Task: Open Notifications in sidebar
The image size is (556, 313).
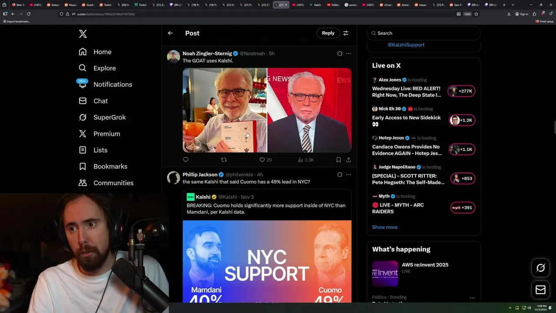Action: [x=105, y=84]
